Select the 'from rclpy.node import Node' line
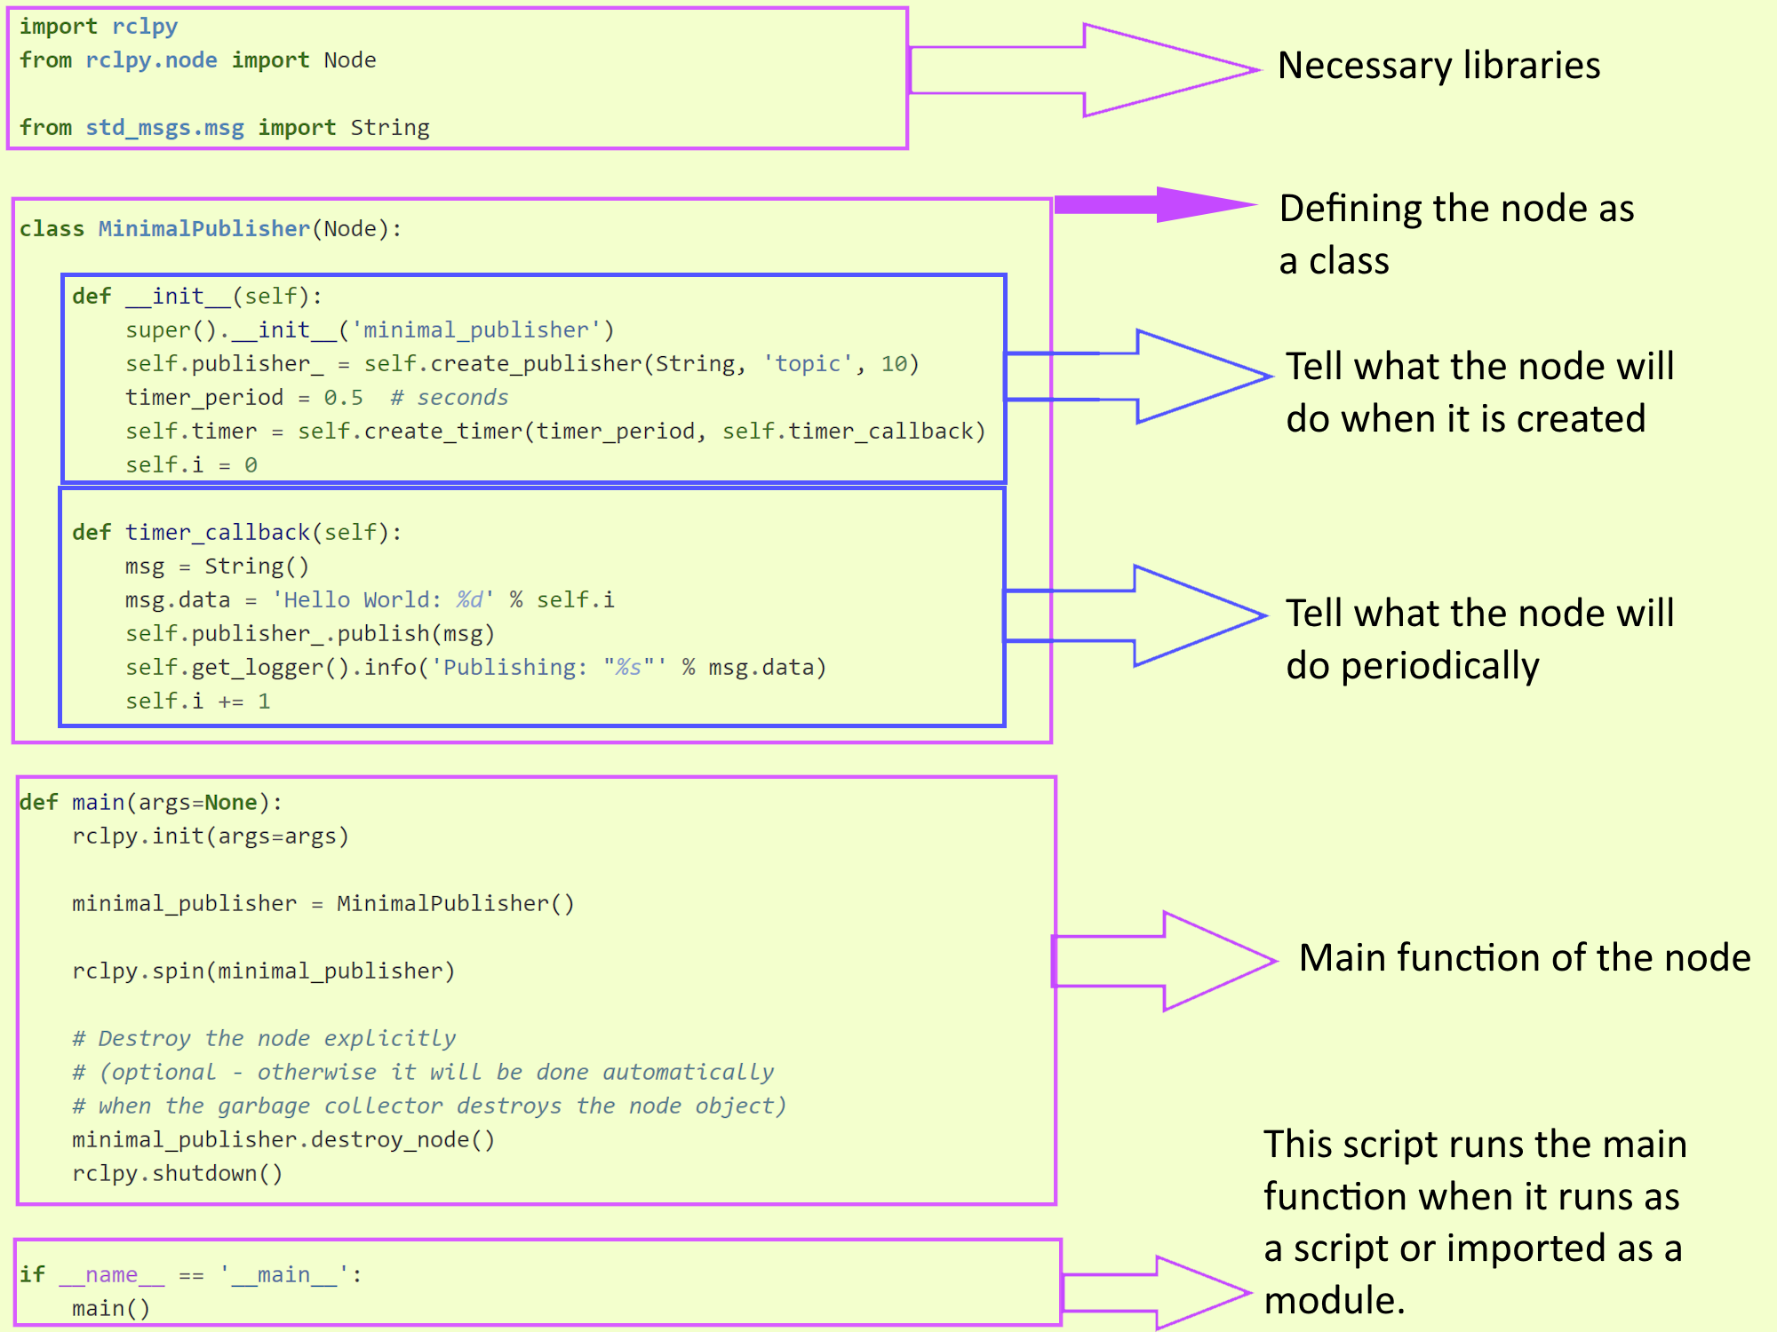This screenshot has height=1332, width=1777. 198,60
